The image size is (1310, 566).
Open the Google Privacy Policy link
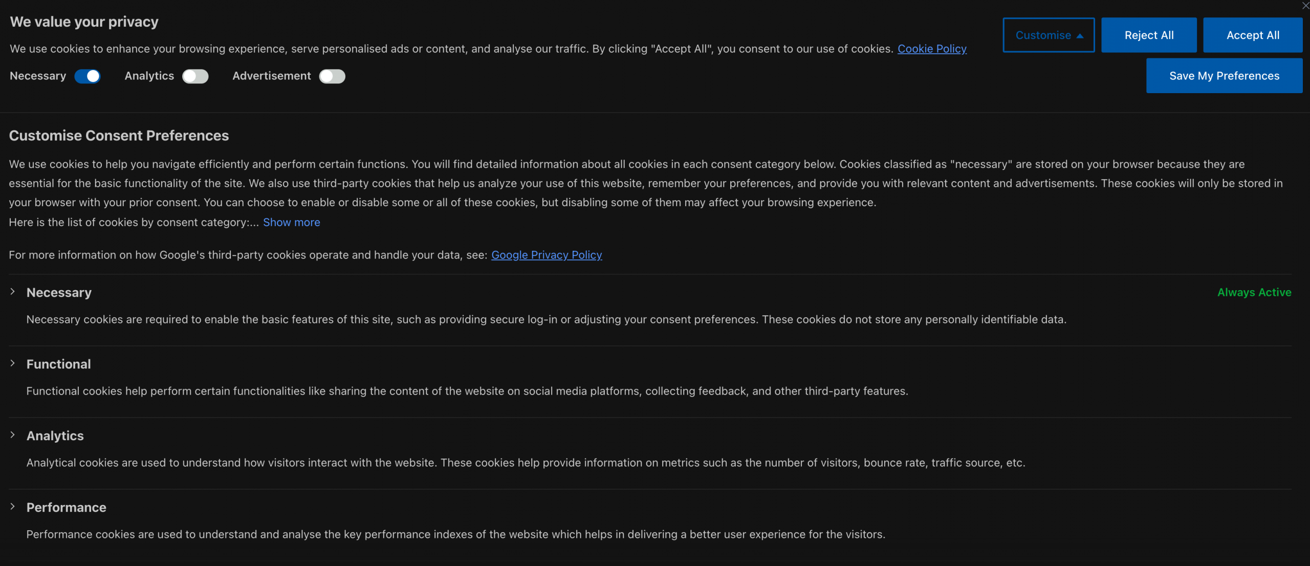tap(547, 255)
